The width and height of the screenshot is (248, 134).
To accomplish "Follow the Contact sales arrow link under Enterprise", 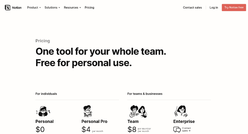I will tap(186, 129).
